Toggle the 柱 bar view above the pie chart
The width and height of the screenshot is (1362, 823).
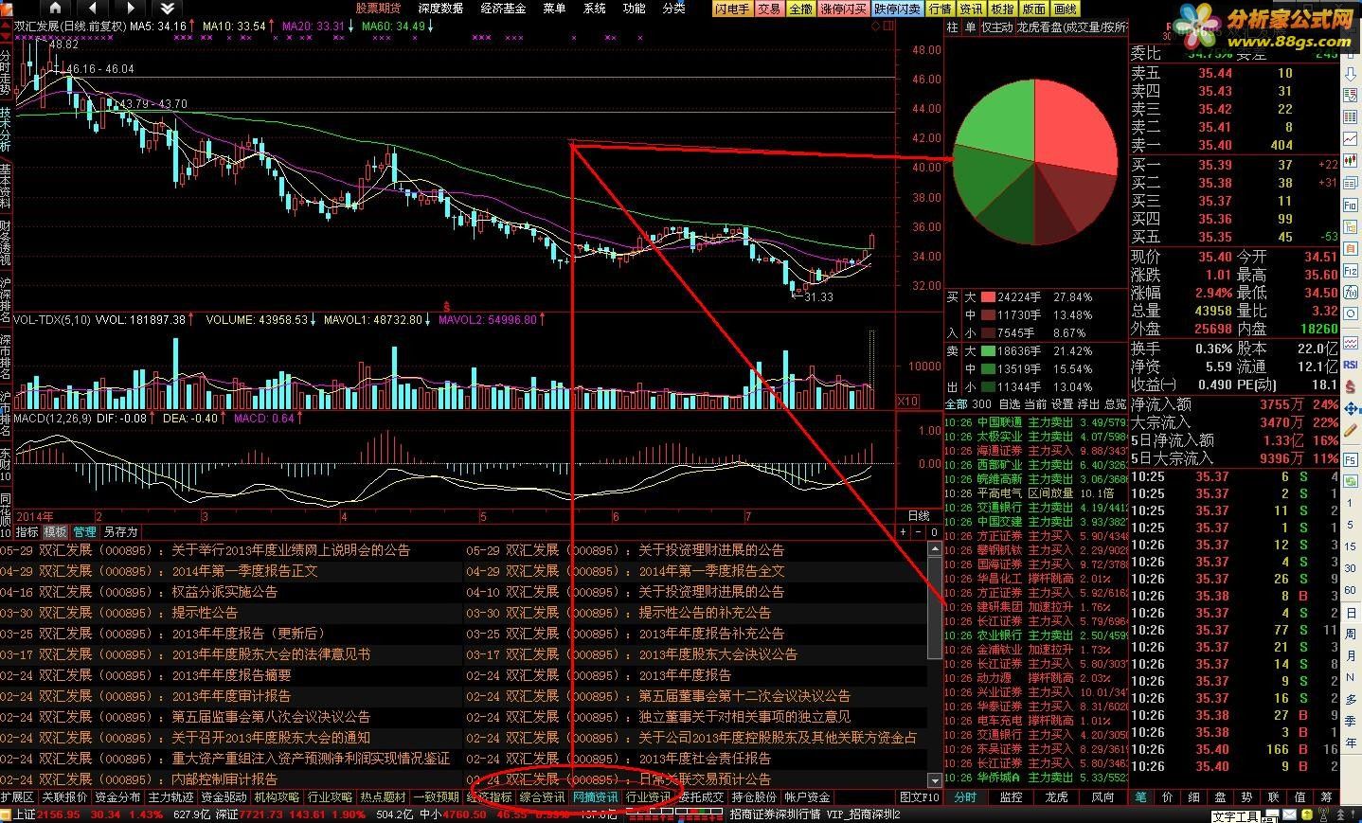click(953, 27)
